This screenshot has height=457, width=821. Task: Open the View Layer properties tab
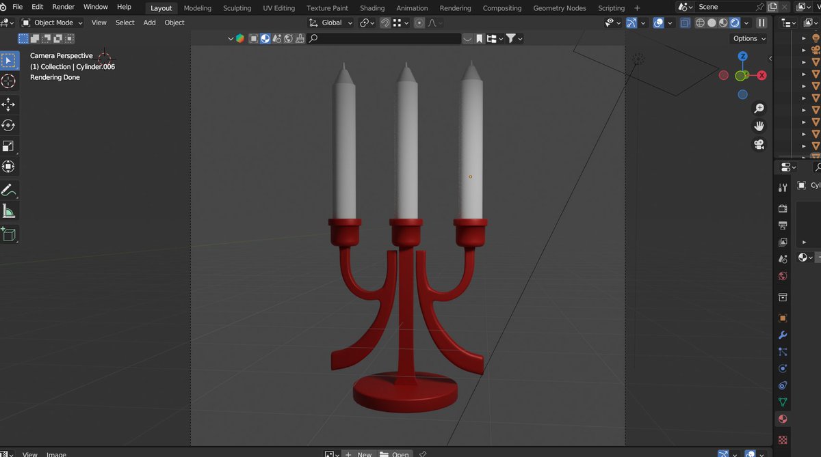point(783,243)
